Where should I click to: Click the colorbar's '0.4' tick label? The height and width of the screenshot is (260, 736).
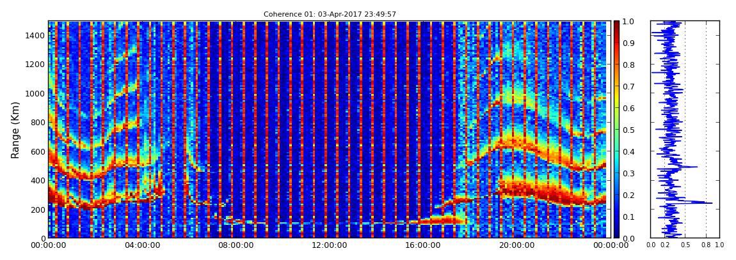click(x=629, y=152)
